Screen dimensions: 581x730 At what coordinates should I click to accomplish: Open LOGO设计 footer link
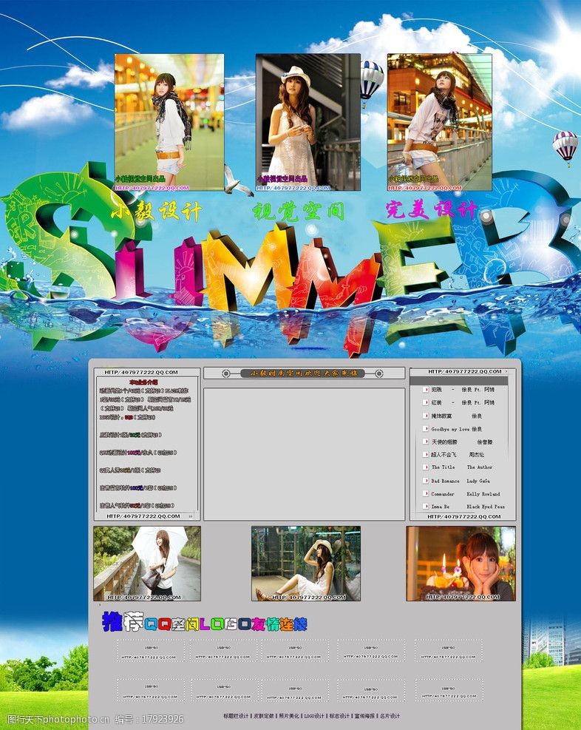point(315,716)
